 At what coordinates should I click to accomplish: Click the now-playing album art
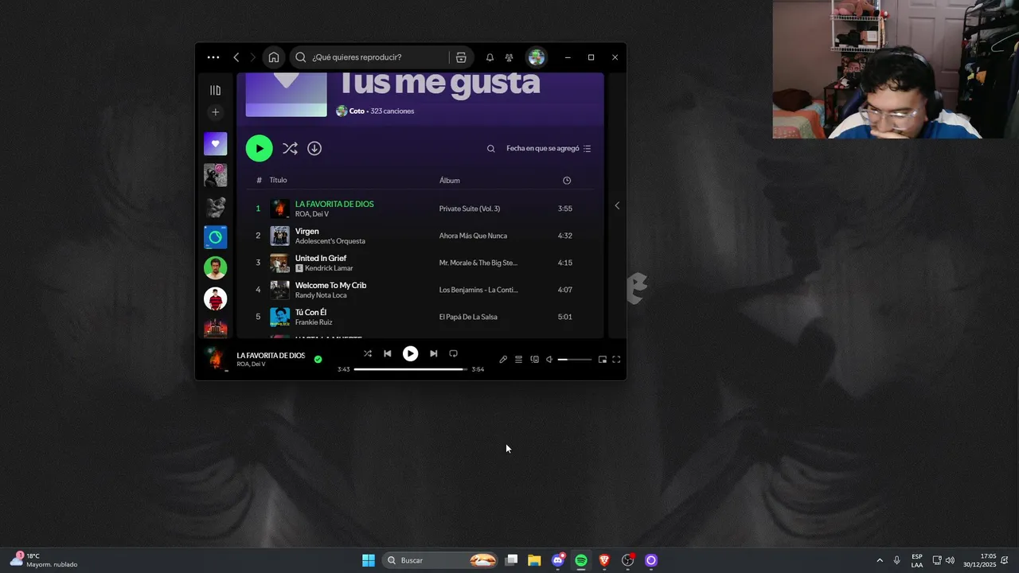click(215, 359)
